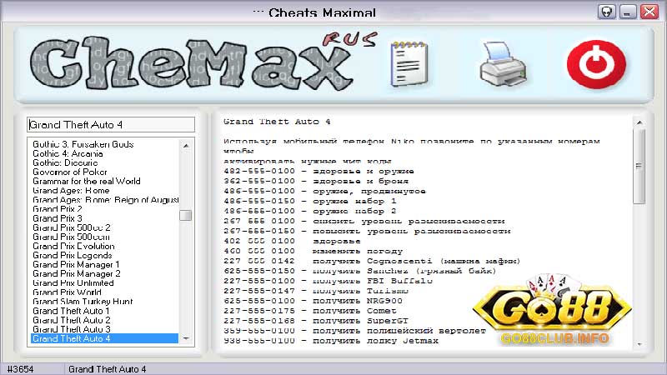The height and width of the screenshot is (375, 667).
Task: Close the Cheats Maximal window
Action: tap(649, 12)
